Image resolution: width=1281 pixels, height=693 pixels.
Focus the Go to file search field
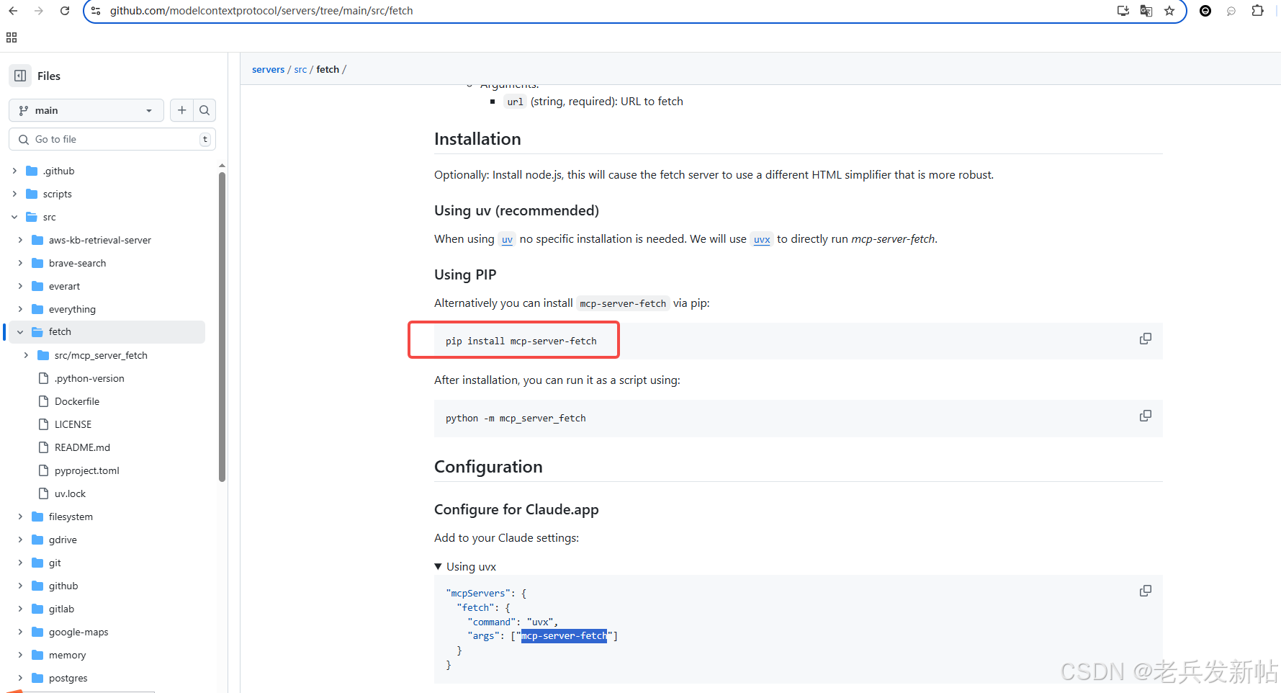pos(112,139)
